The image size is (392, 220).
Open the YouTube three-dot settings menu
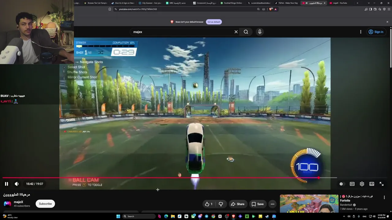pos(361,32)
